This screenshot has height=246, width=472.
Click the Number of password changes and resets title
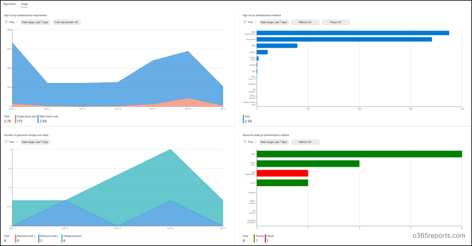(x=26, y=135)
